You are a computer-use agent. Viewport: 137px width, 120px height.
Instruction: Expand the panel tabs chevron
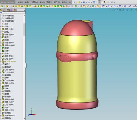click(24, 10)
